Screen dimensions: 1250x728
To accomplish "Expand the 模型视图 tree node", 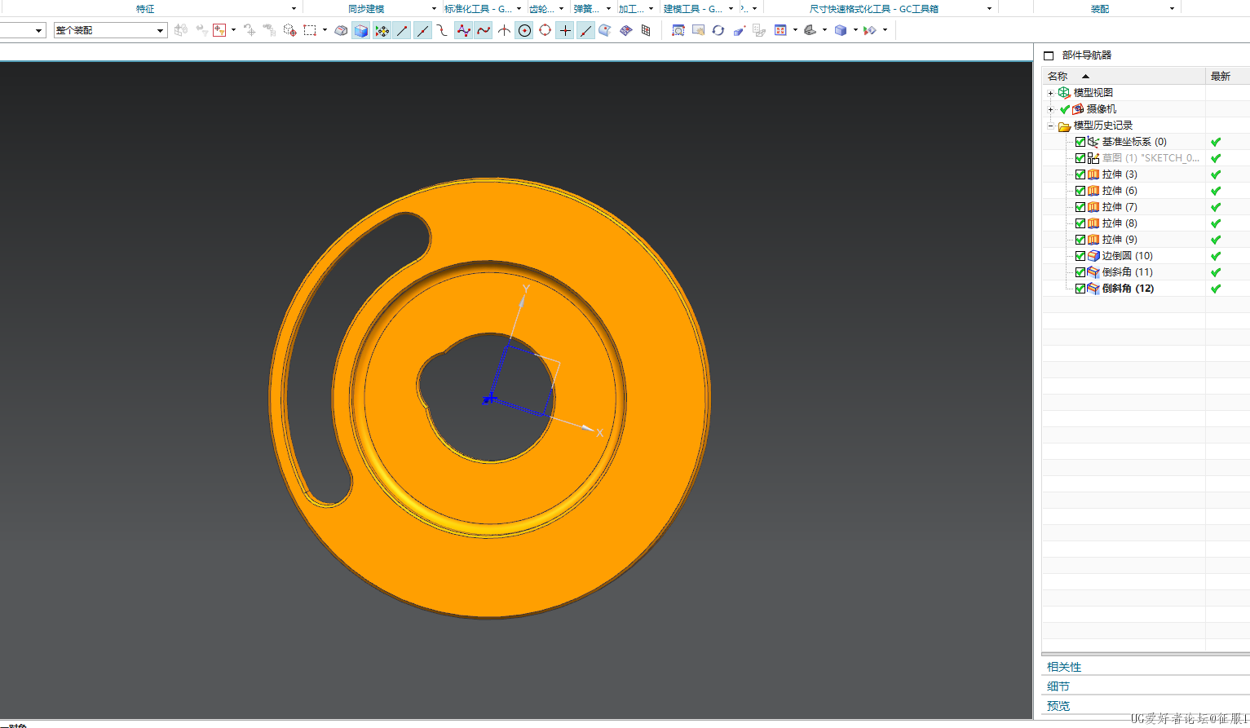I will point(1050,93).
